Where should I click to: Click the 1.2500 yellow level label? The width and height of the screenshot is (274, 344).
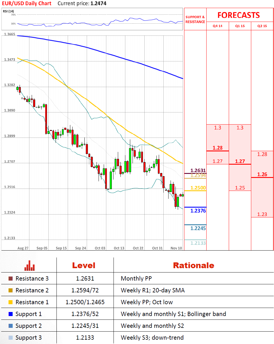pos(198,188)
